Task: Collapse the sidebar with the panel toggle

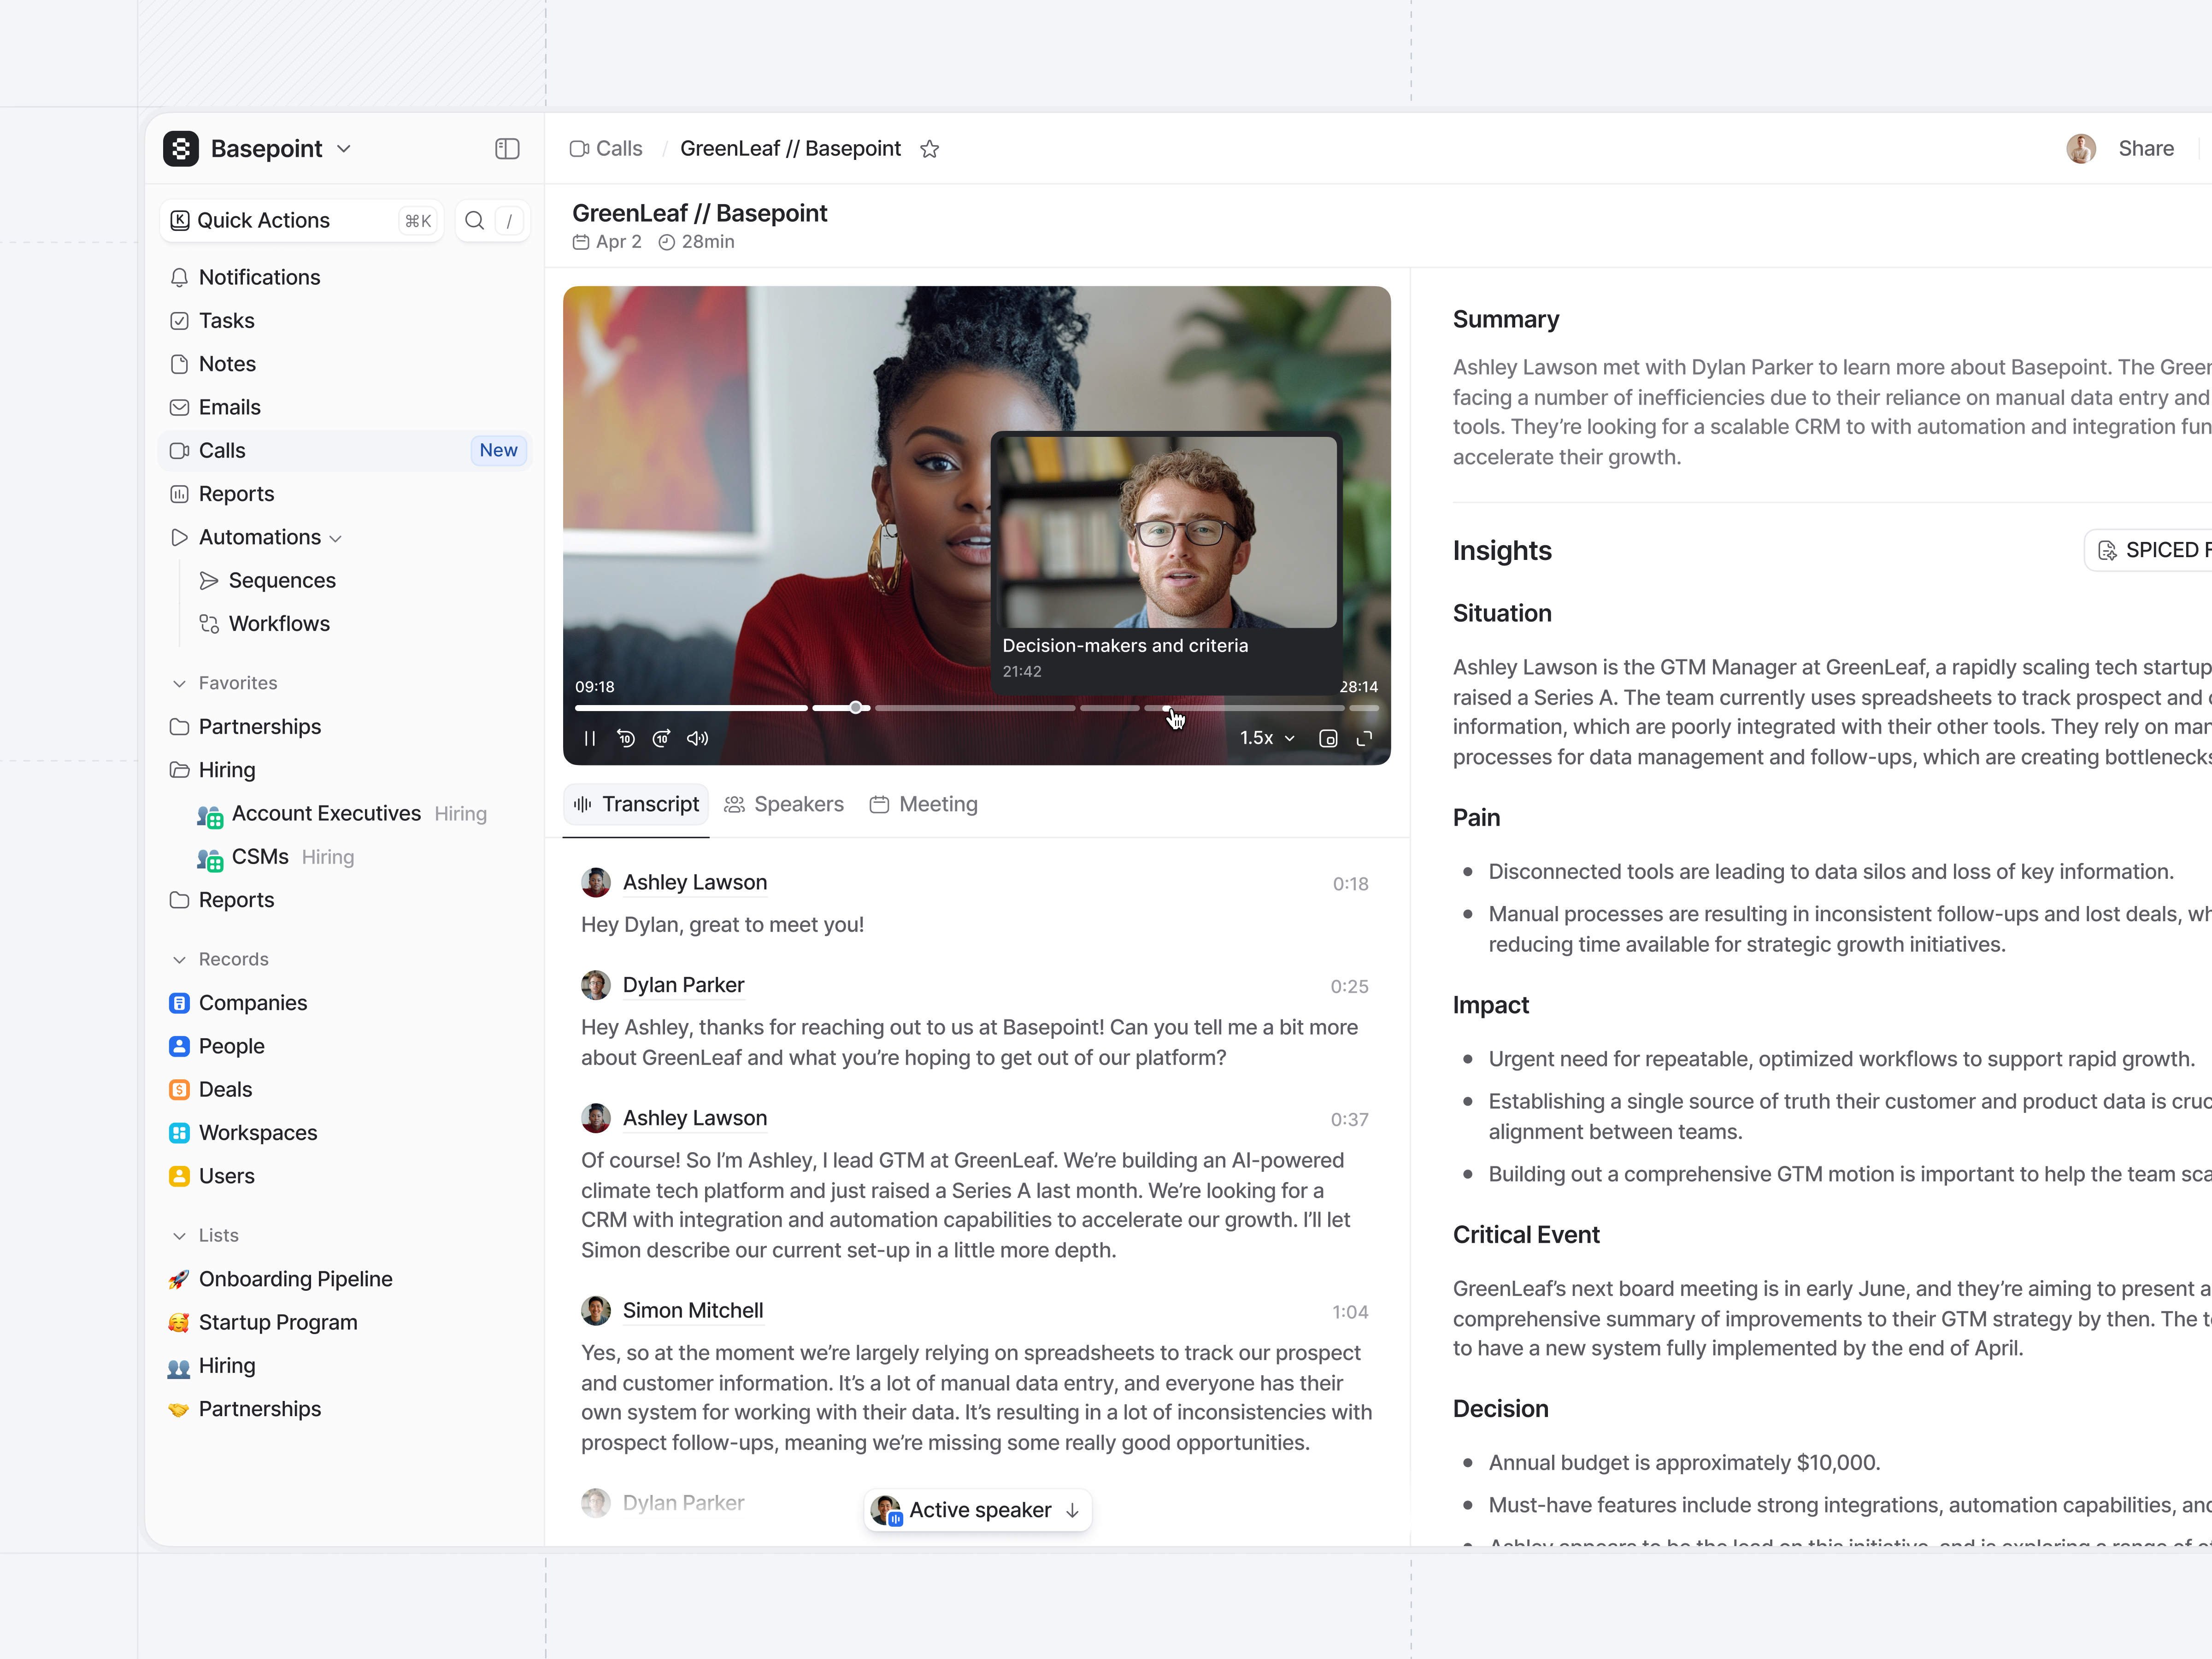Action: tap(506, 148)
